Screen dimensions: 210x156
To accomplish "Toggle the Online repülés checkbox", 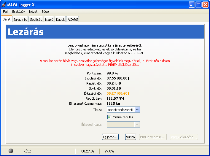I will click(x=109, y=117).
